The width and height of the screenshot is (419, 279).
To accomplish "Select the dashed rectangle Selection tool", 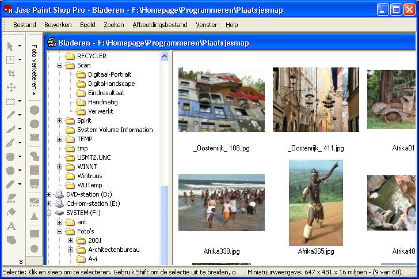I will click(10, 101).
